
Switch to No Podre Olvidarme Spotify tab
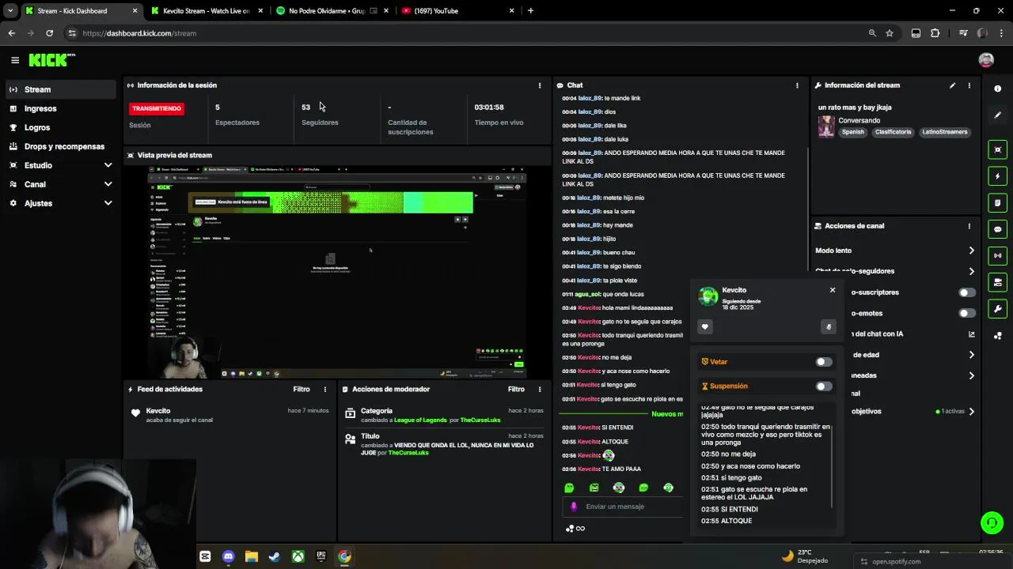click(332, 11)
